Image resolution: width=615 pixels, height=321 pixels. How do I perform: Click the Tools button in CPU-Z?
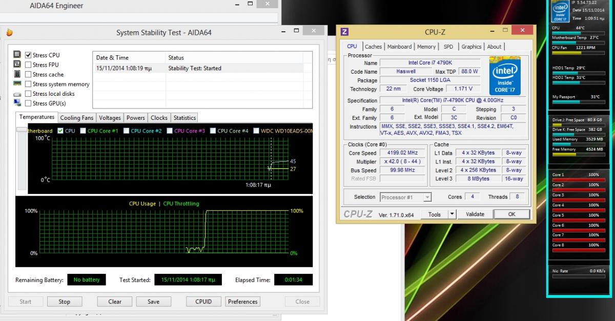[x=435, y=215]
